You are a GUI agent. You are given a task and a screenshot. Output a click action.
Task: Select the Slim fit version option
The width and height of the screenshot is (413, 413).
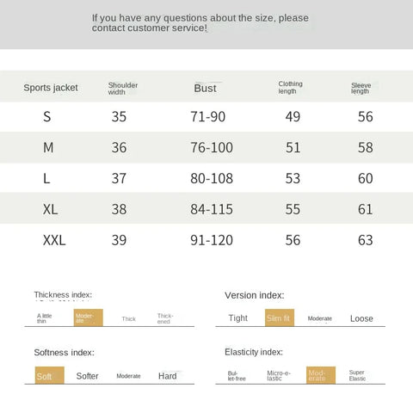tap(280, 317)
